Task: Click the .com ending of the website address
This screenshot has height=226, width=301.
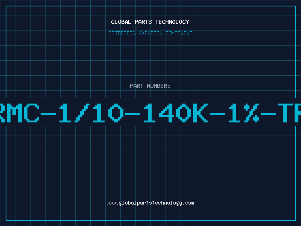Action: point(188,203)
